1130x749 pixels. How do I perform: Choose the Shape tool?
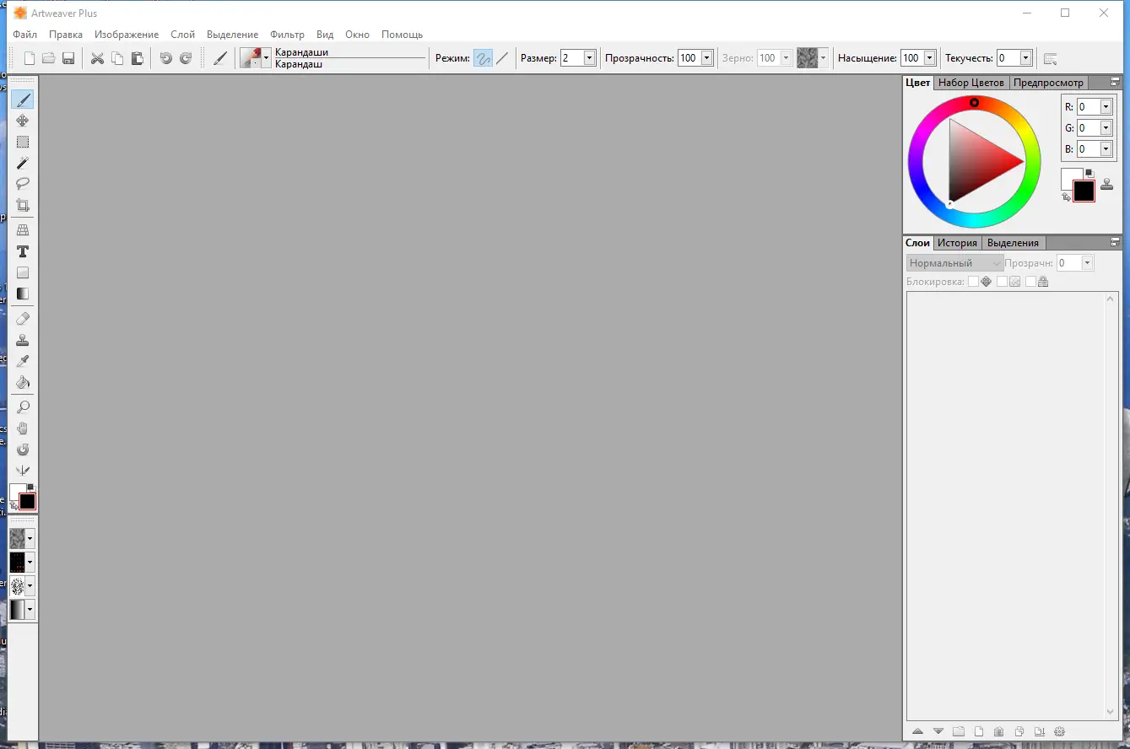(x=23, y=272)
